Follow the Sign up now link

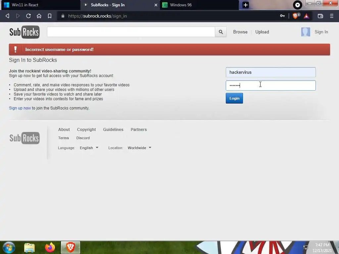point(20,108)
